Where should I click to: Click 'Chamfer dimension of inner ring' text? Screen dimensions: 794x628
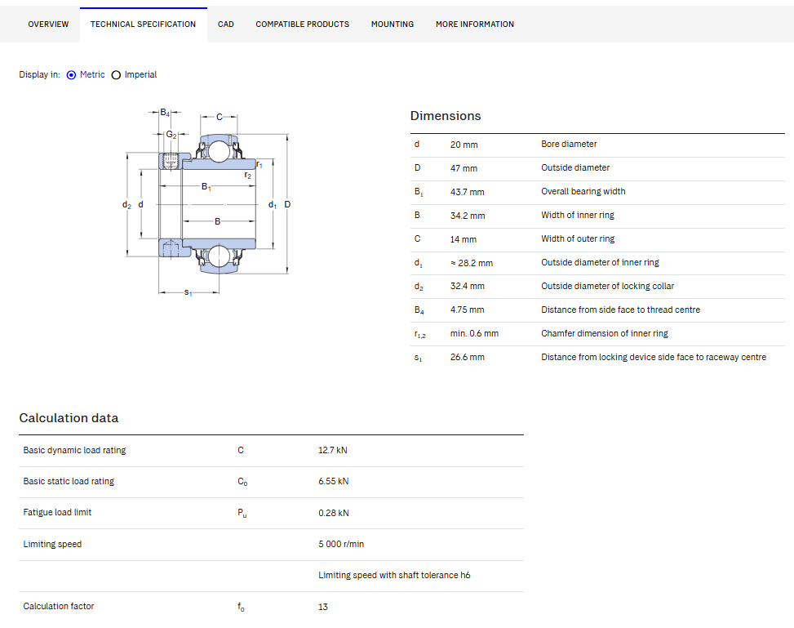(605, 333)
